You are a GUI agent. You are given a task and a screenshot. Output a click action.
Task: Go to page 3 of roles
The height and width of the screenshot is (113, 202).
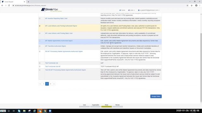point(50,84)
